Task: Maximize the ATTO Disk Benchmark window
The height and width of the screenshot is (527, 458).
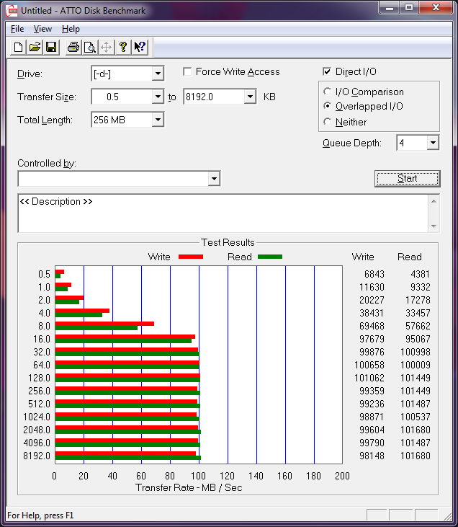Action: tap(409, 7)
